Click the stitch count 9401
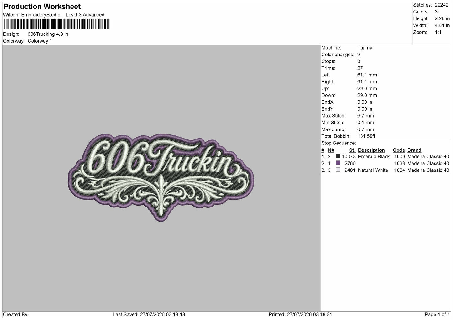 [350, 170]
